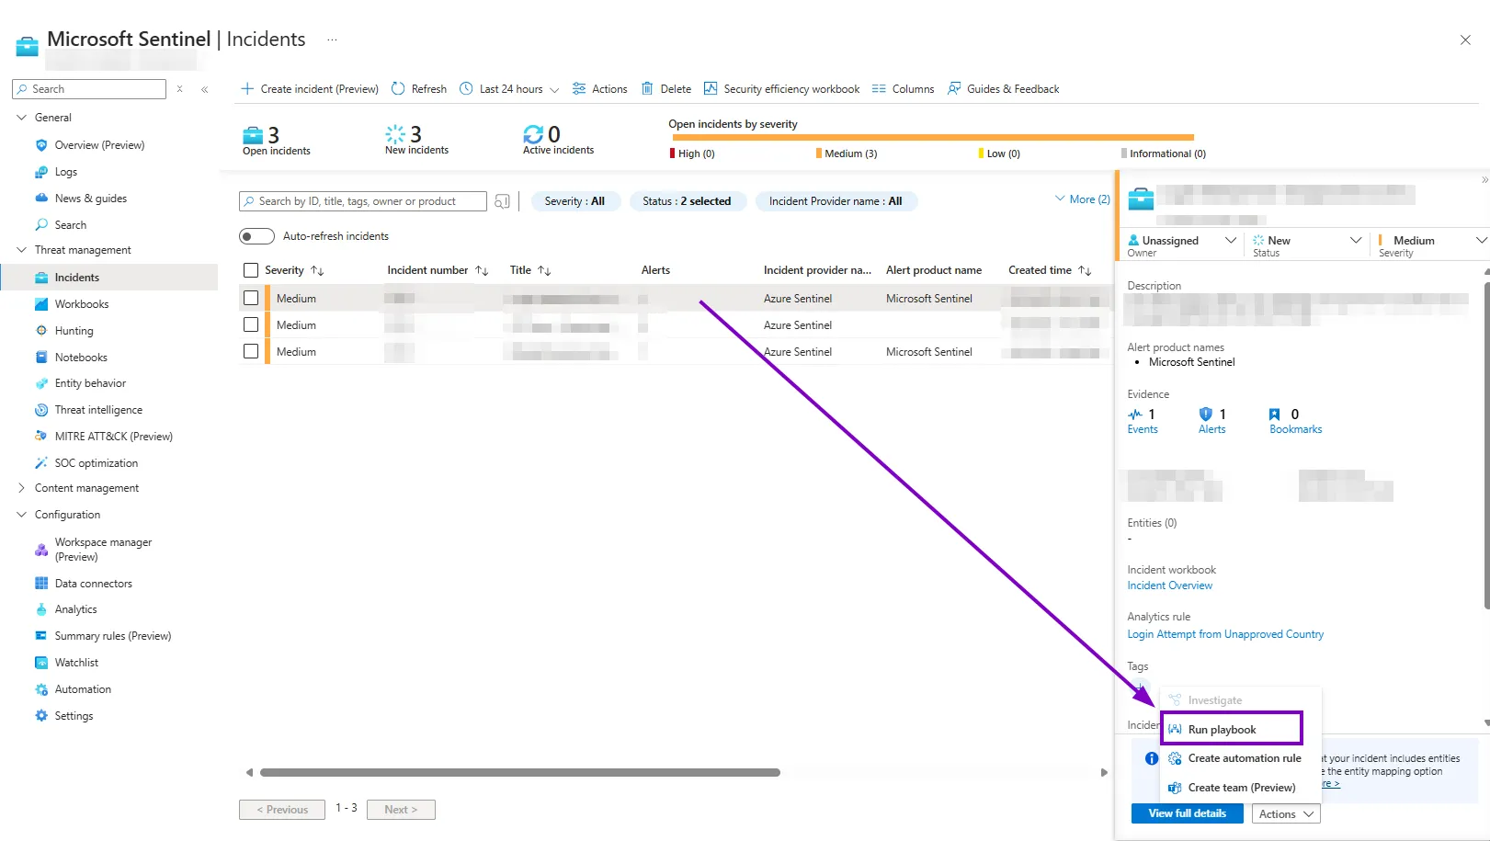1490x841 pixels.
Task: Open the Status : 2 selected filter
Action: (x=687, y=201)
